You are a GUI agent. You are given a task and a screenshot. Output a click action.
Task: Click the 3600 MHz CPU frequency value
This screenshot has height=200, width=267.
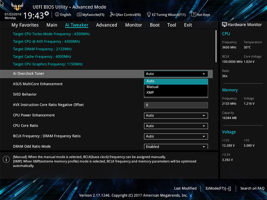pyautogui.click(x=229, y=47)
